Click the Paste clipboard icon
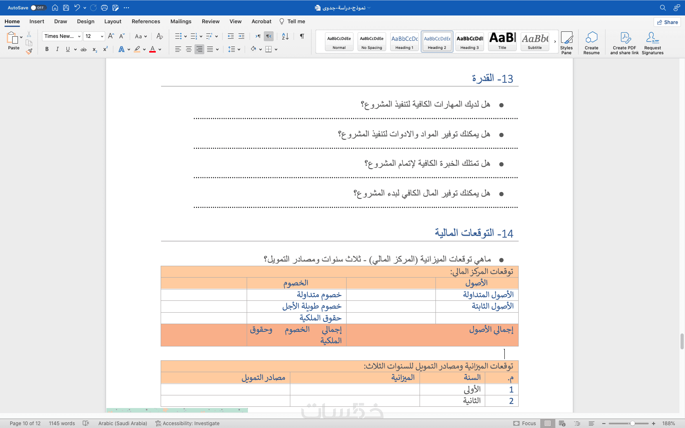This screenshot has width=685, height=428. (13, 38)
